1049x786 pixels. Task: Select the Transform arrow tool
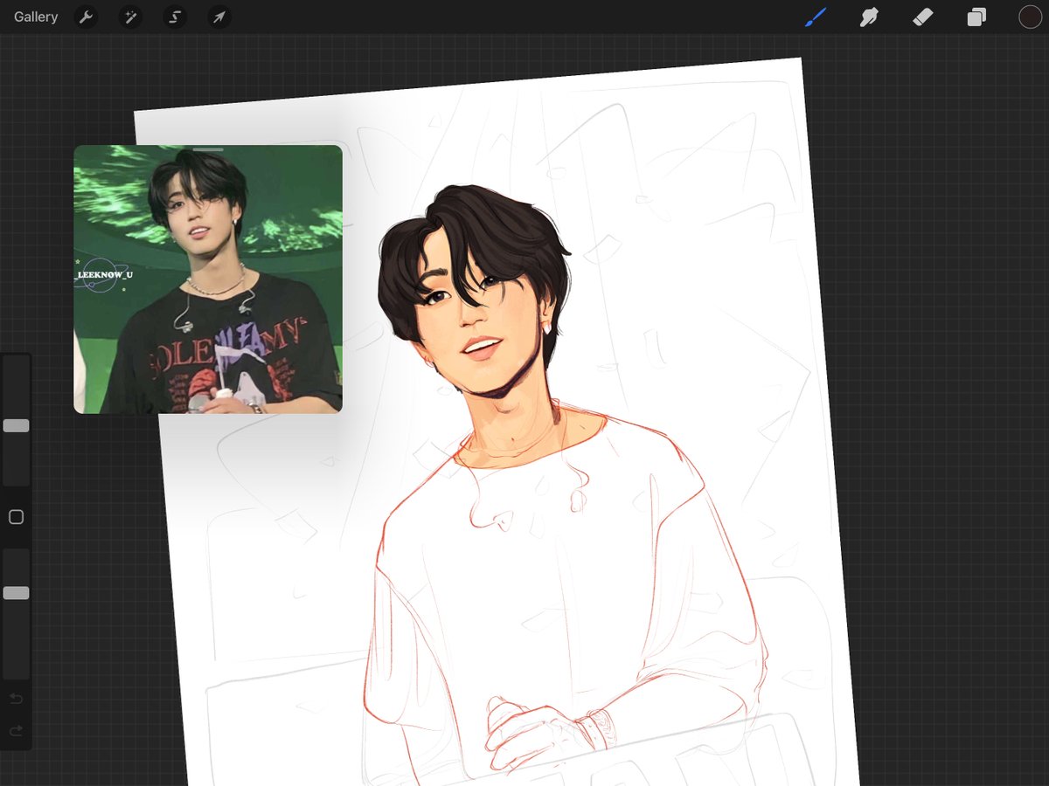pos(219,17)
